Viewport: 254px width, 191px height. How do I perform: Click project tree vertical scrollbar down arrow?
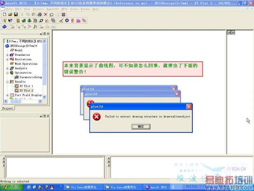(44, 97)
